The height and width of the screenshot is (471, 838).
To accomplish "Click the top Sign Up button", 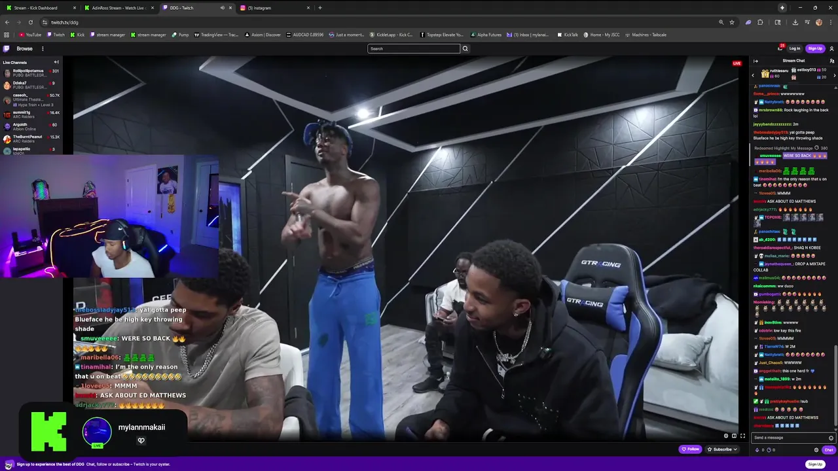I will (815, 48).
